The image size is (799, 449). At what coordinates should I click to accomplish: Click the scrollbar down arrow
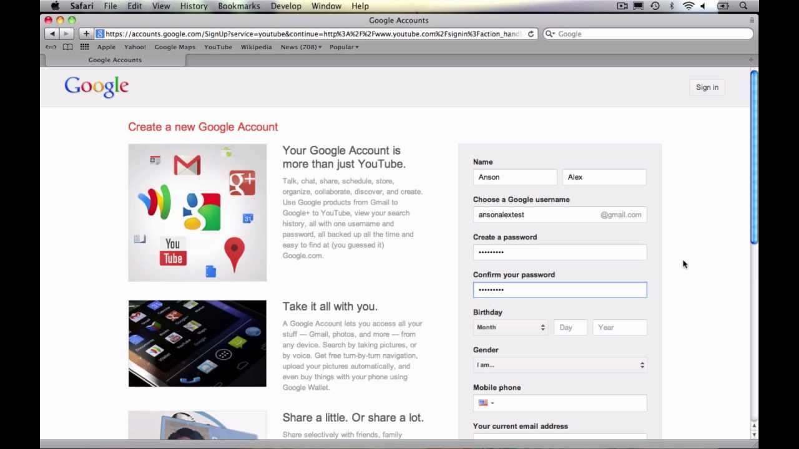click(x=754, y=435)
